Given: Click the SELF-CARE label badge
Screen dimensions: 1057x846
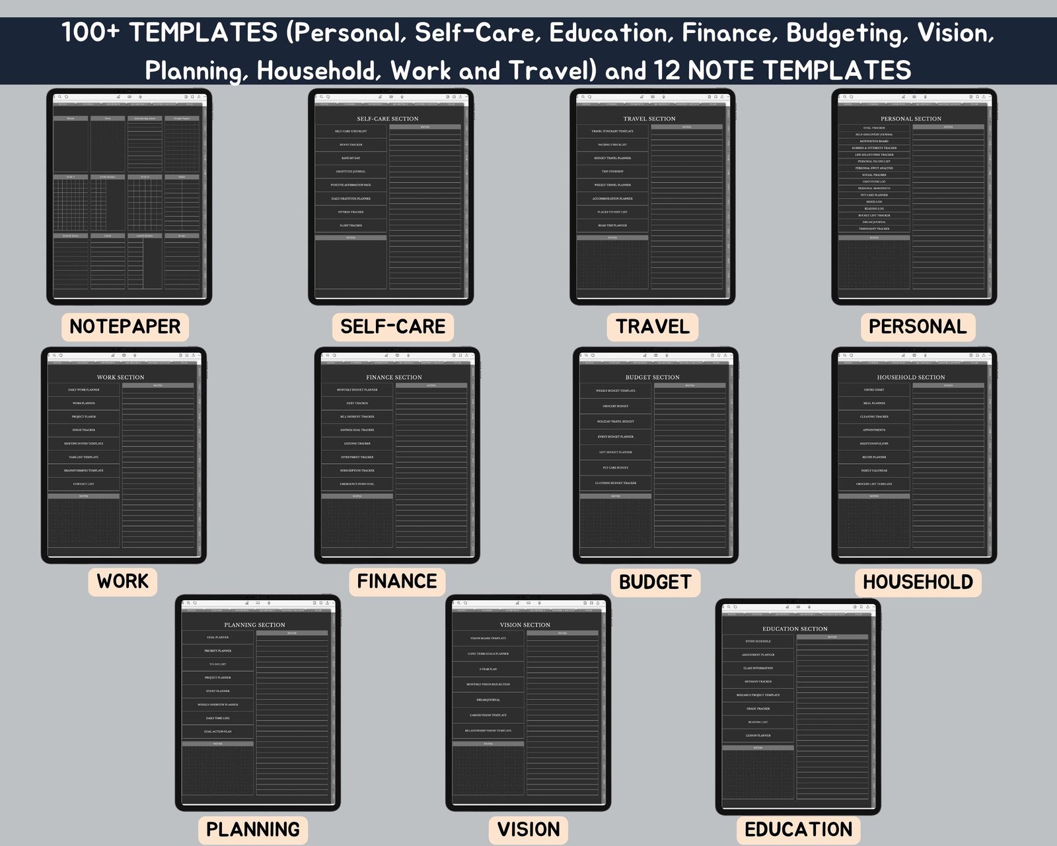Looking at the screenshot, I should [x=392, y=327].
